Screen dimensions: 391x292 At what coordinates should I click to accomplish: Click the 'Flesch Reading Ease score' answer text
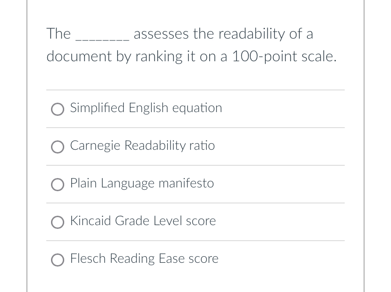pos(144,259)
